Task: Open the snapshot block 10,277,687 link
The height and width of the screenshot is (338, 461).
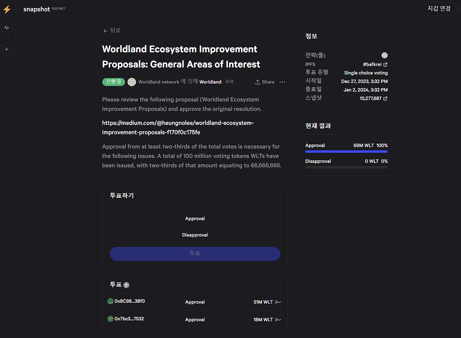Action: pyautogui.click(x=373, y=98)
